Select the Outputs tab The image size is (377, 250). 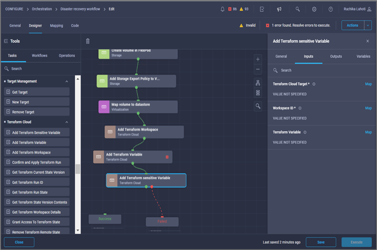coord(336,56)
